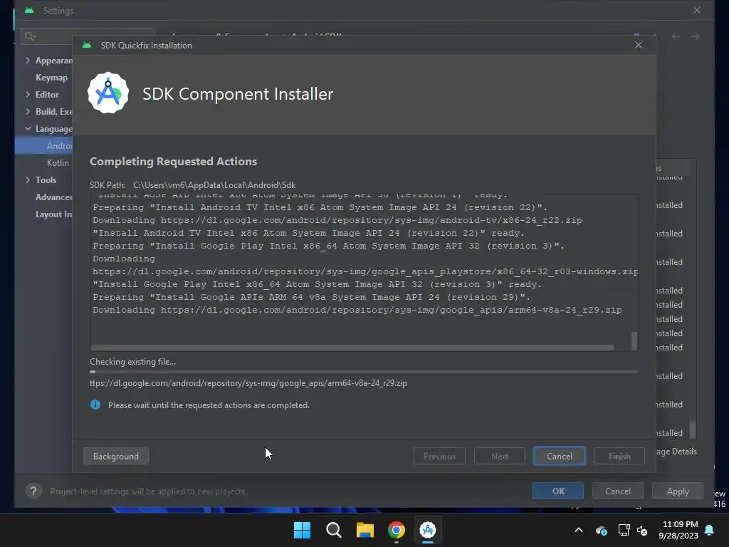Screen dimensions: 729x547
Task: Click the OneDrive cloud tray icon
Action: coord(601,530)
